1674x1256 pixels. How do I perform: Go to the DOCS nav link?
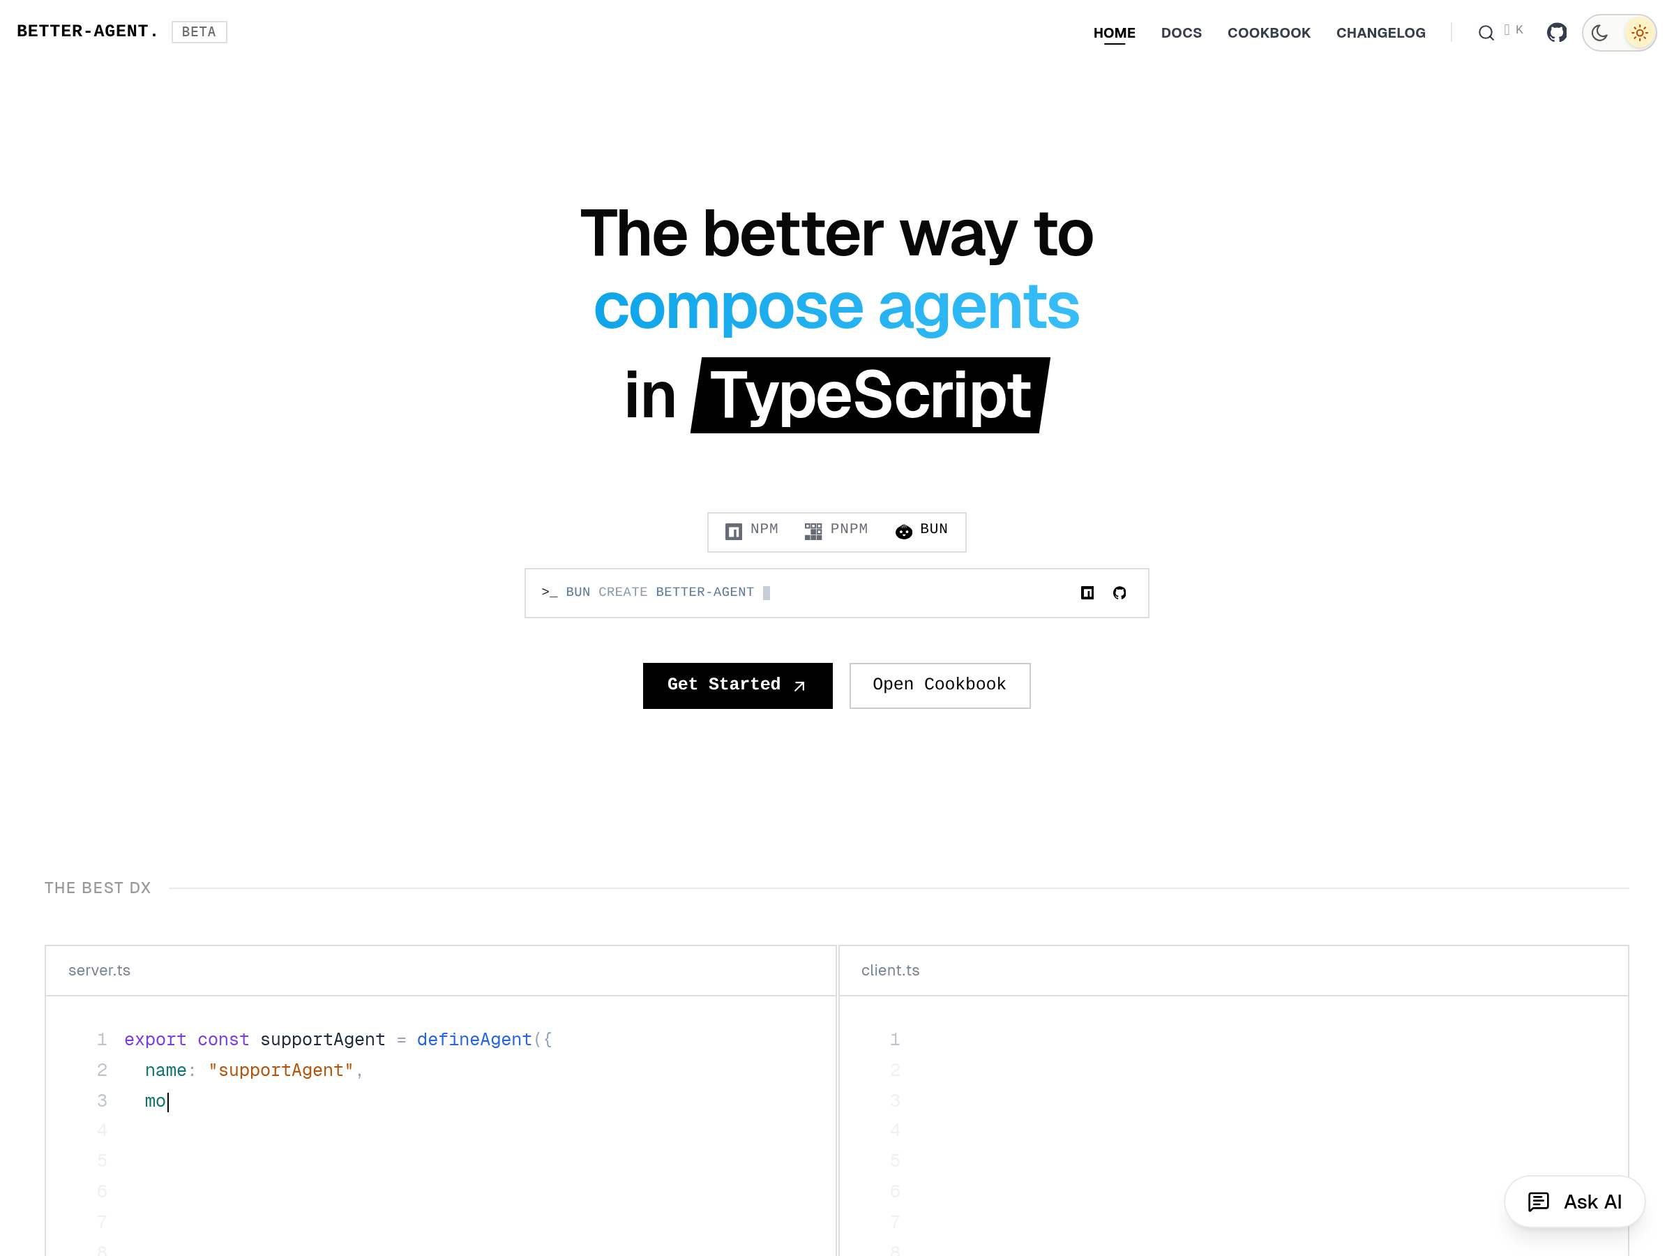click(x=1181, y=33)
